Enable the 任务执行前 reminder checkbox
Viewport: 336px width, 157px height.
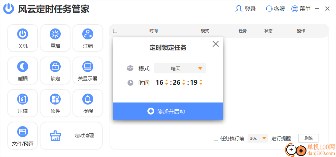click(216, 139)
